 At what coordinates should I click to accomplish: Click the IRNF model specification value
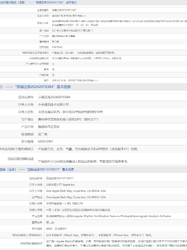pos(57,229)
